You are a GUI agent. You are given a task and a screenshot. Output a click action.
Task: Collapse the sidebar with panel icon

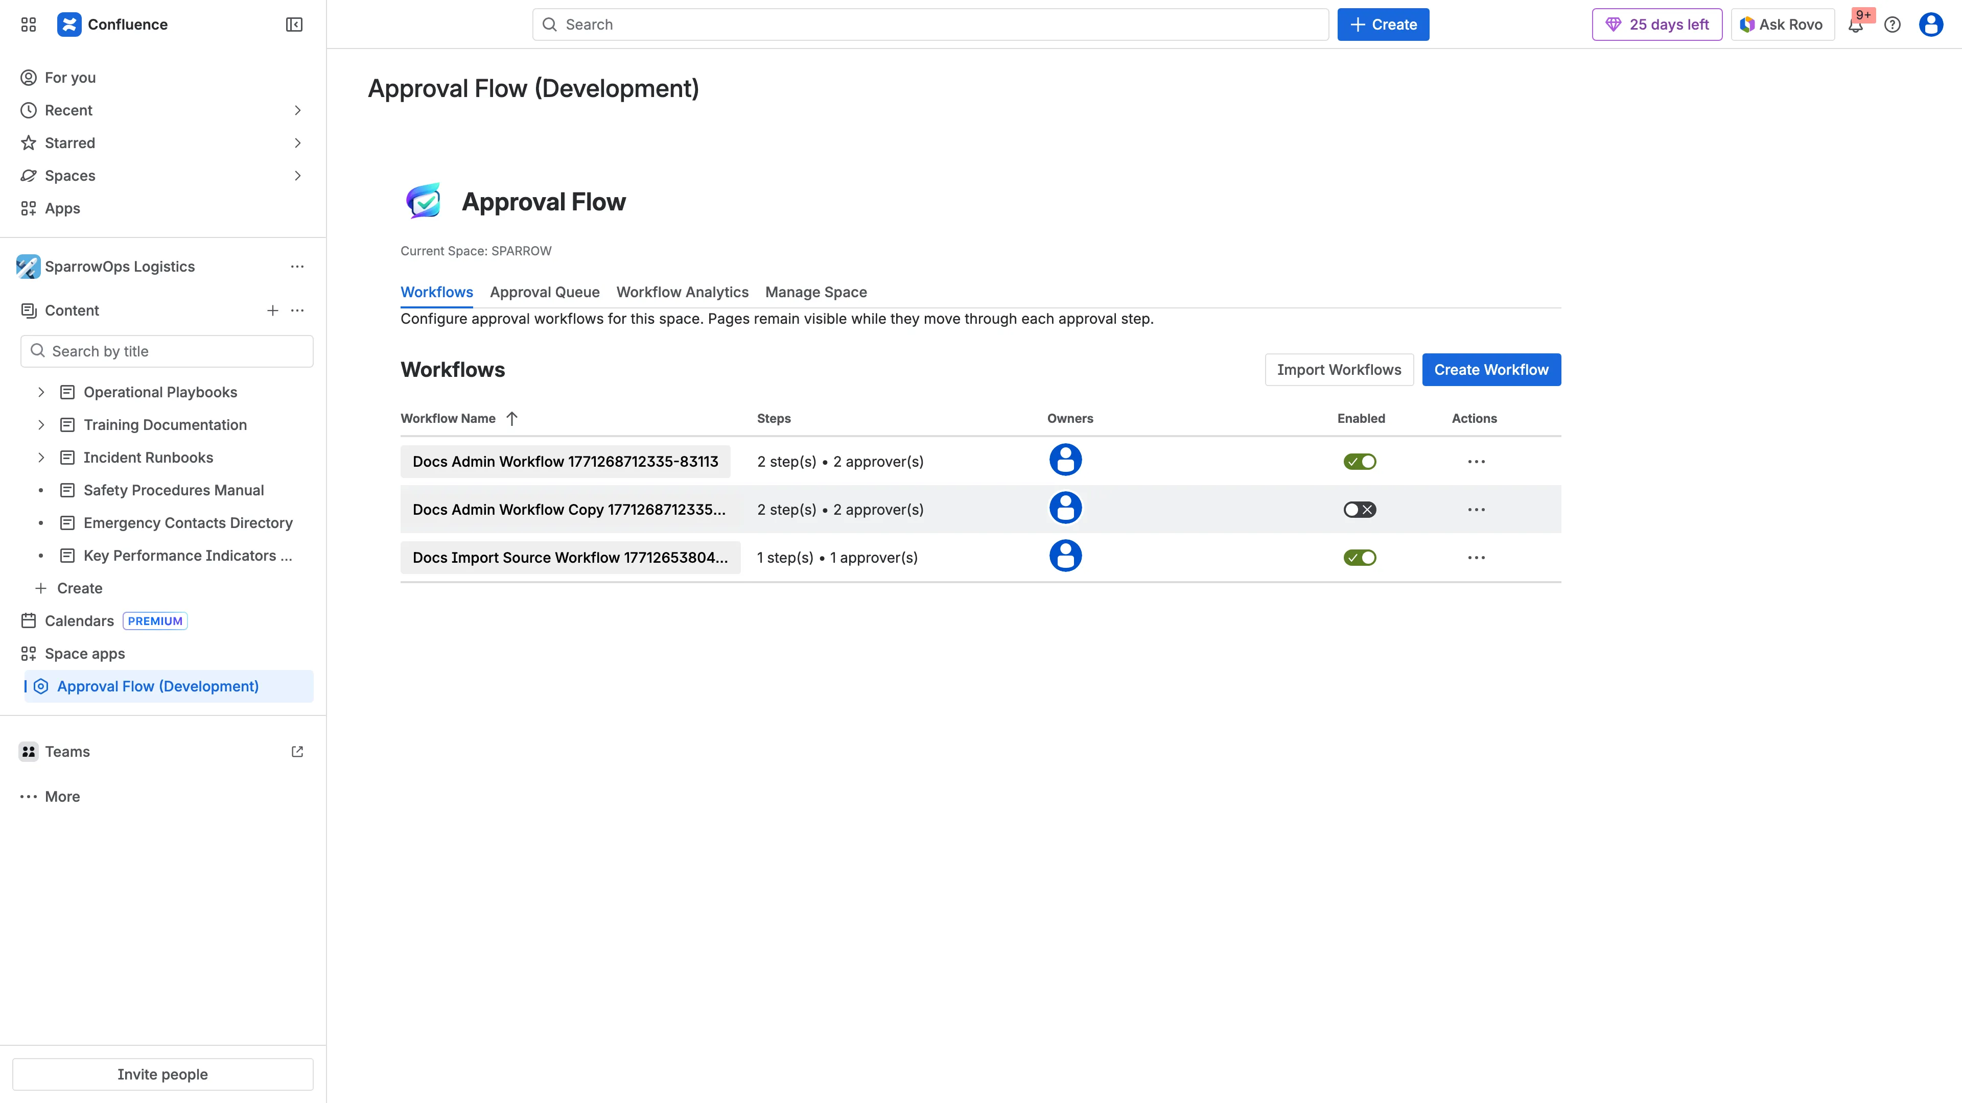[294, 25]
